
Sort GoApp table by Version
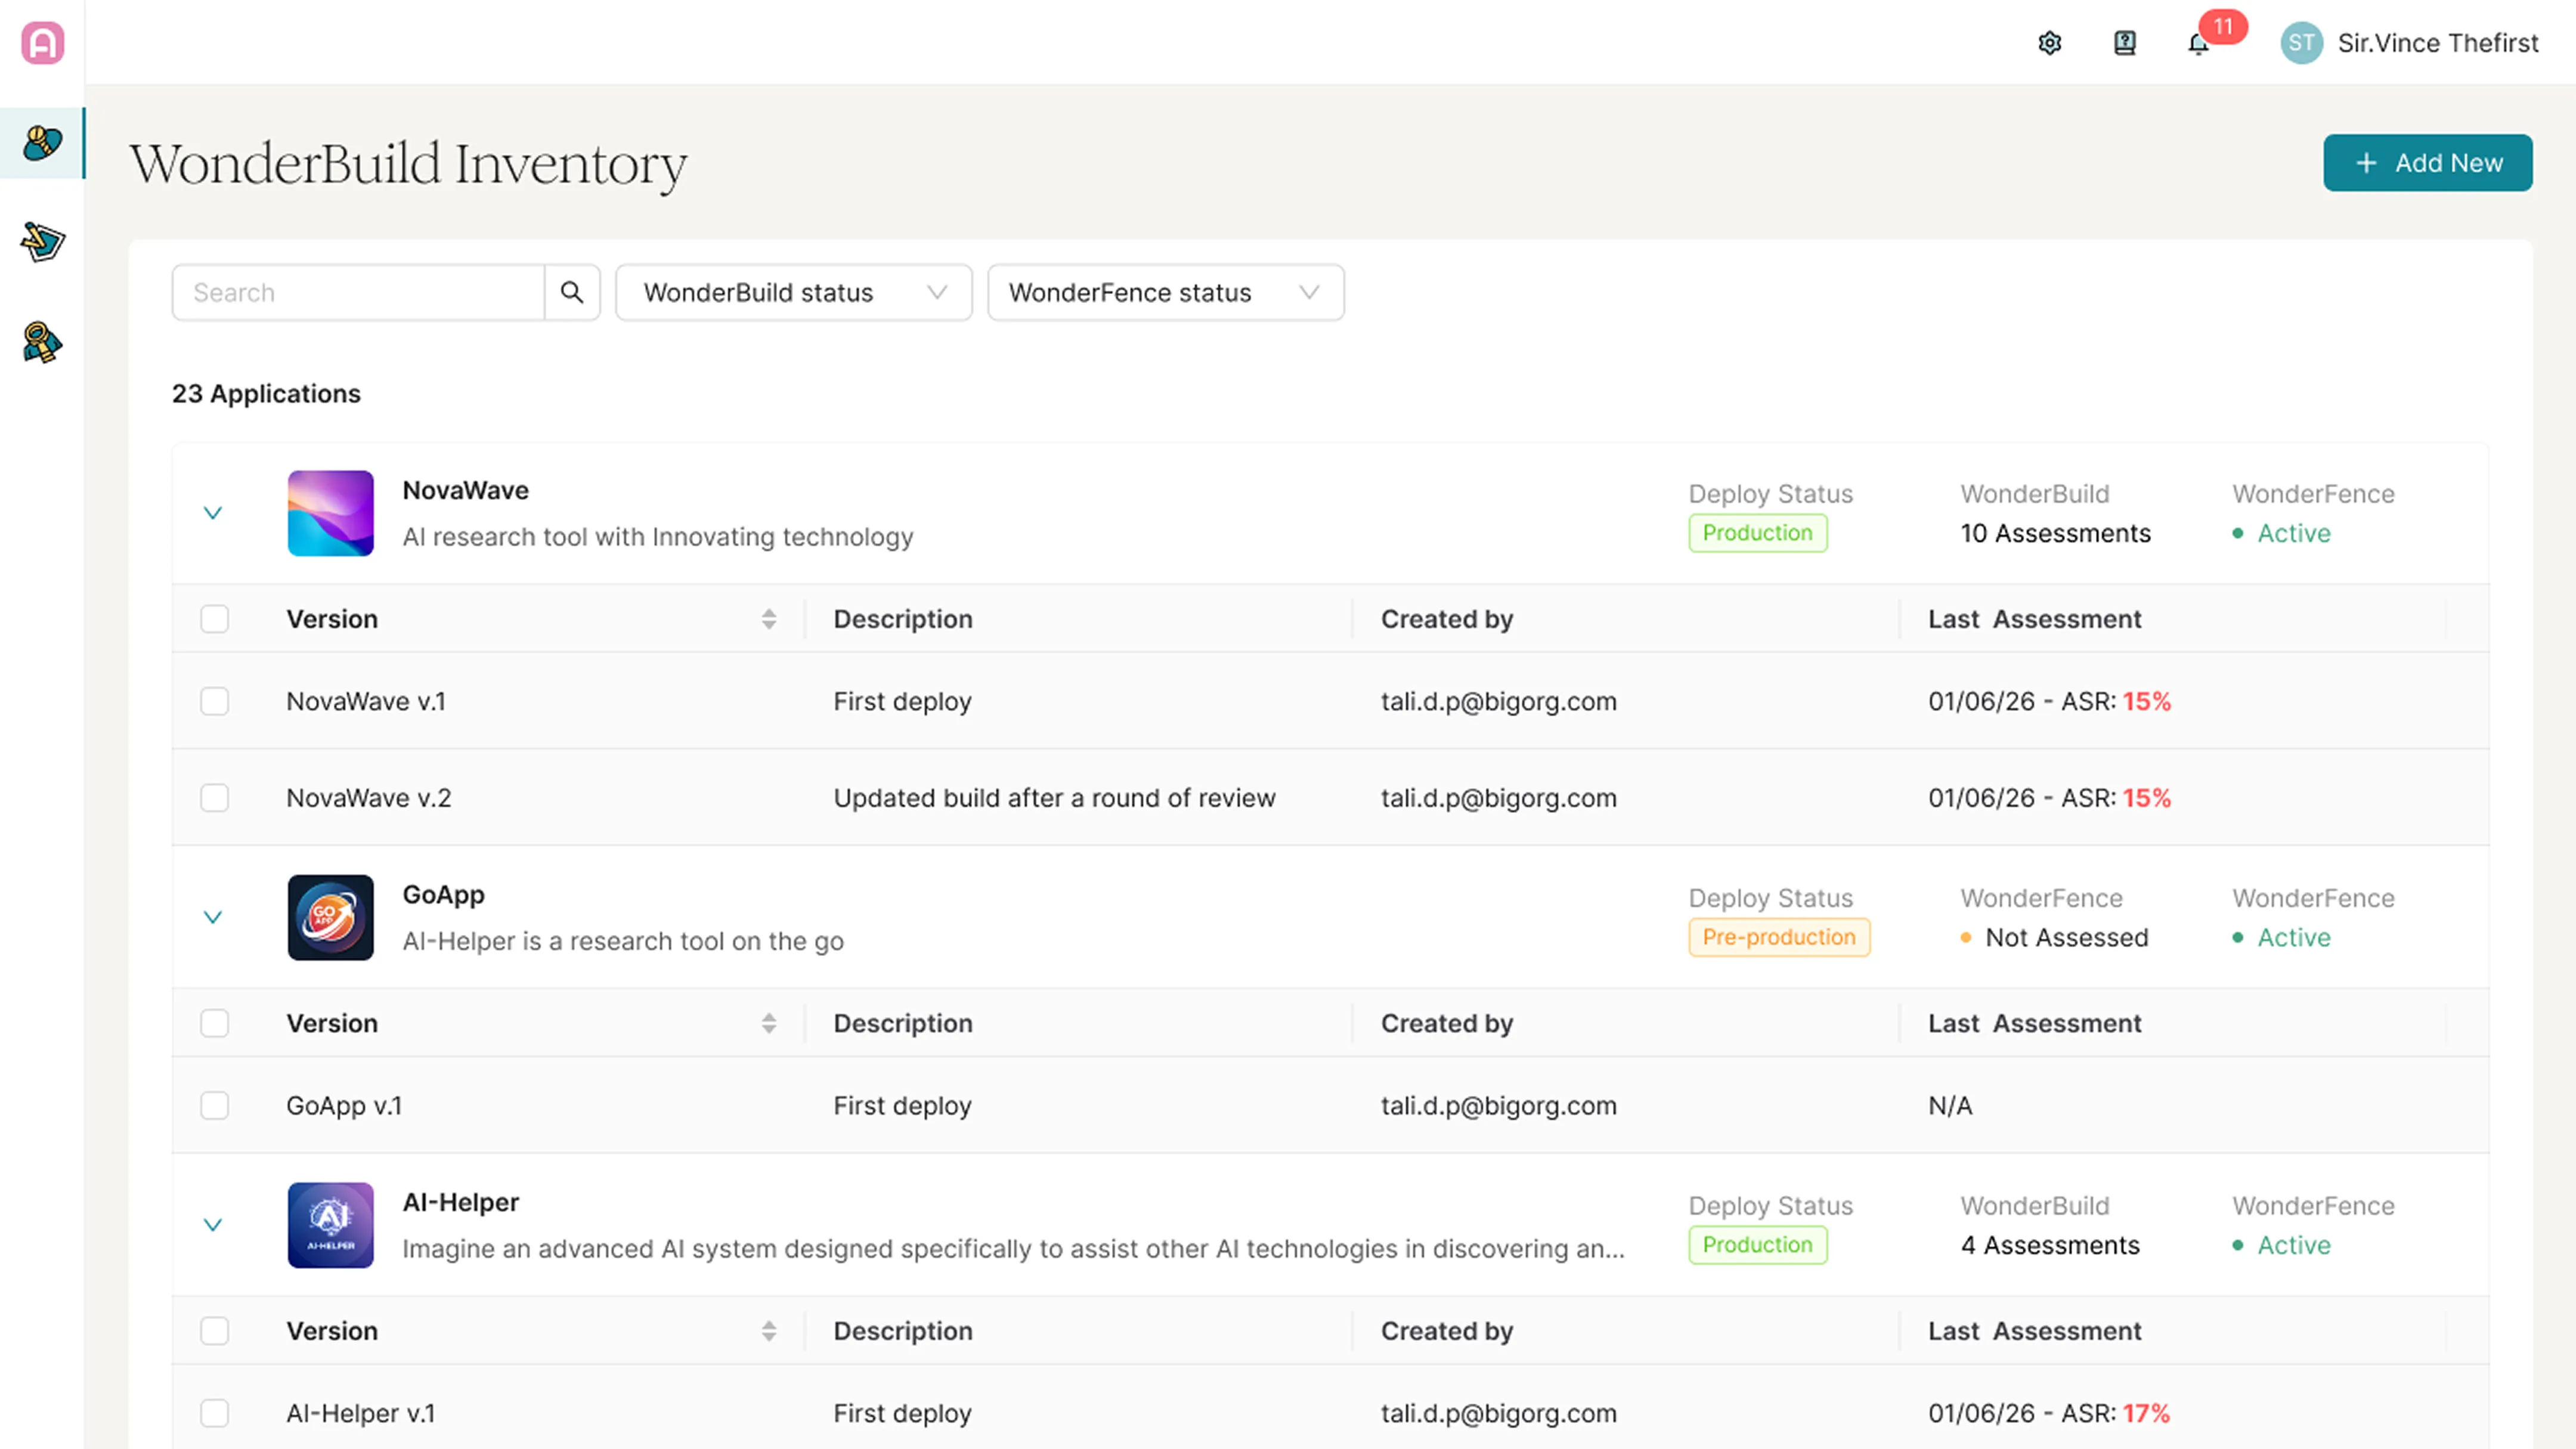769,1023
